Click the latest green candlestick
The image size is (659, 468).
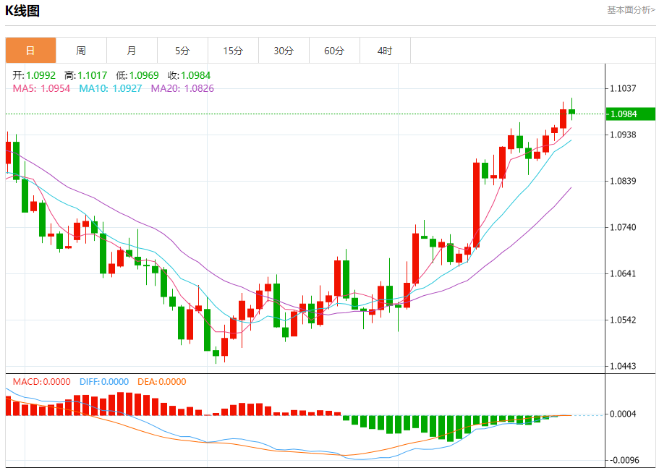click(x=571, y=111)
